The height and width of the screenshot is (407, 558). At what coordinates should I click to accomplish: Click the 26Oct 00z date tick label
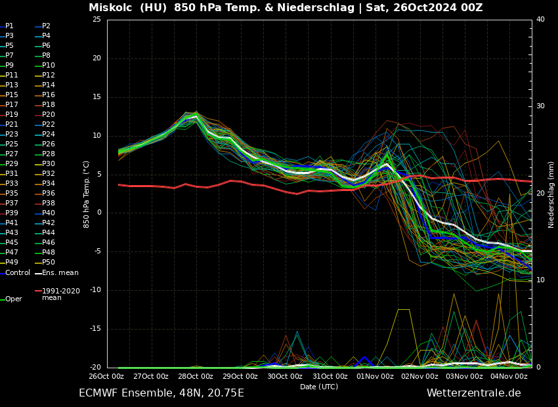pos(106,377)
